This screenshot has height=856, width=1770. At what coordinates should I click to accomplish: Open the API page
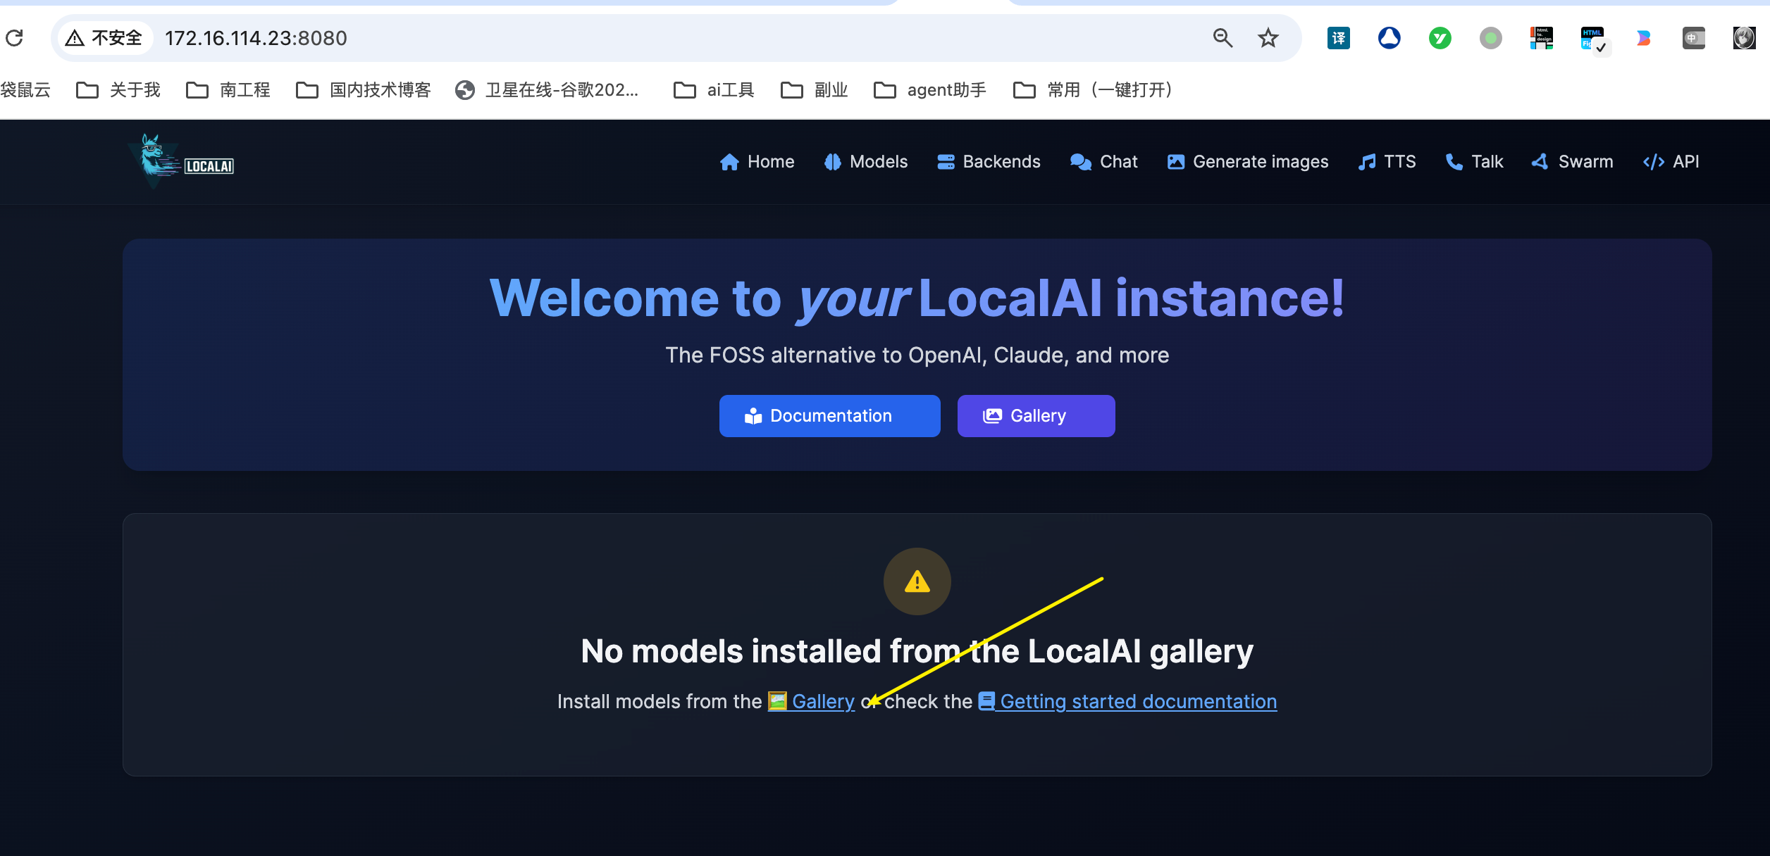tap(1671, 162)
